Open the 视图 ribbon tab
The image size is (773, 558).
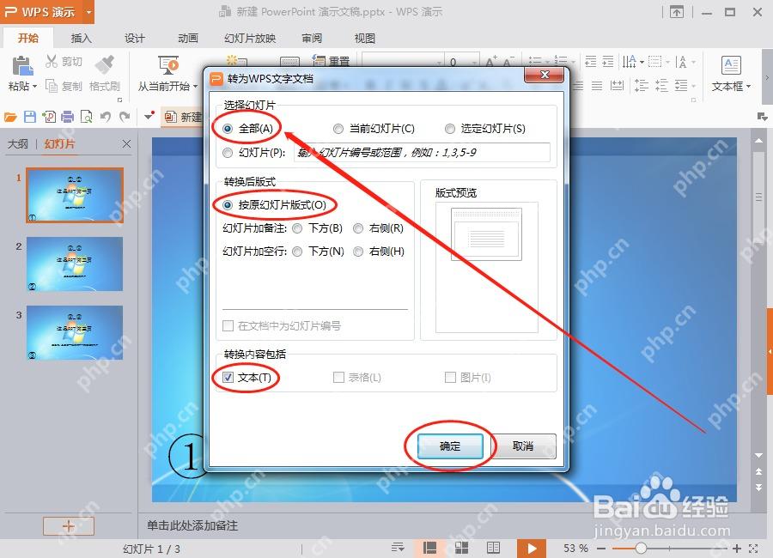pyautogui.click(x=365, y=38)
